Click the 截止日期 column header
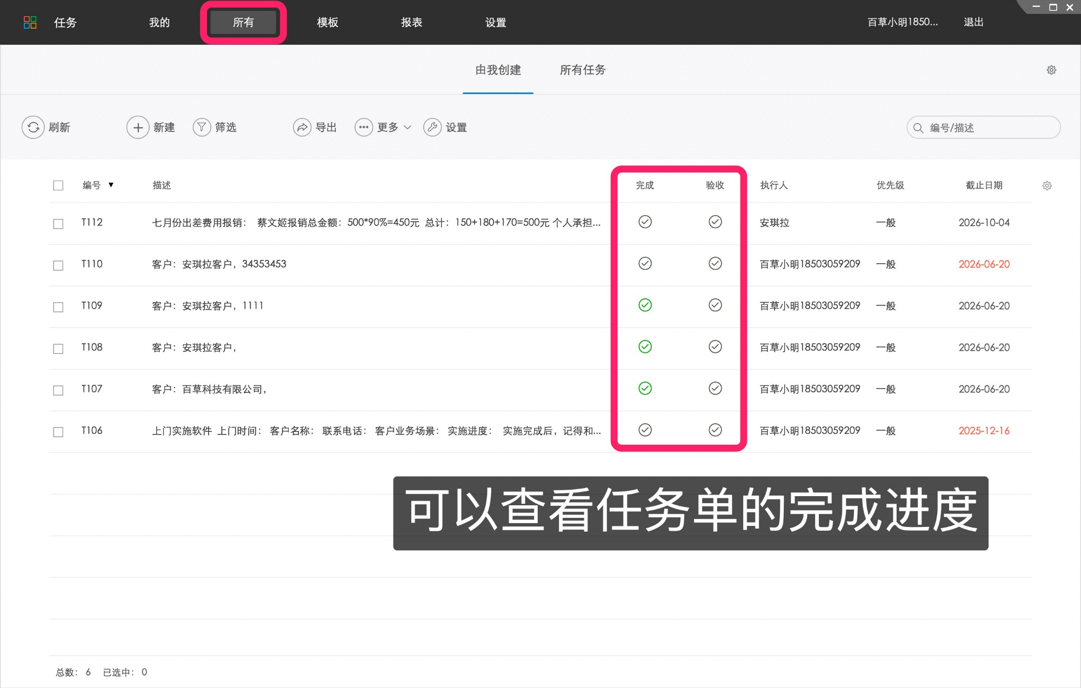This screenshot has width=1081, height=688. (x=984, y=185)
